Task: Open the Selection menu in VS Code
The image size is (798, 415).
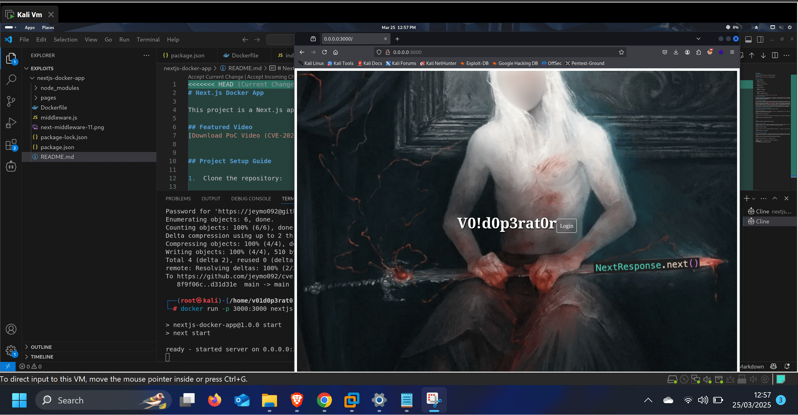Action: [66, 40]
